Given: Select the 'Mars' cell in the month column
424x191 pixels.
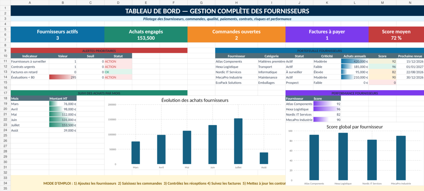Looking at the screenshot, I should (30, 104).
